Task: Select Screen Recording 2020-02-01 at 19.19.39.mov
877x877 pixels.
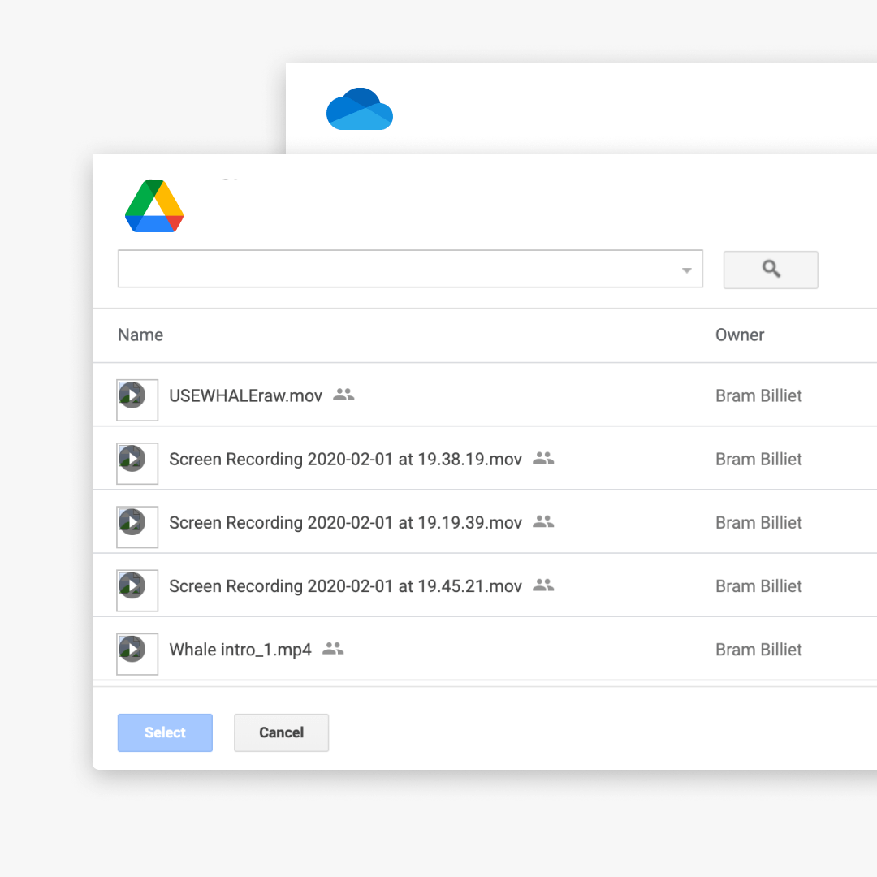Action: [345, 522]
